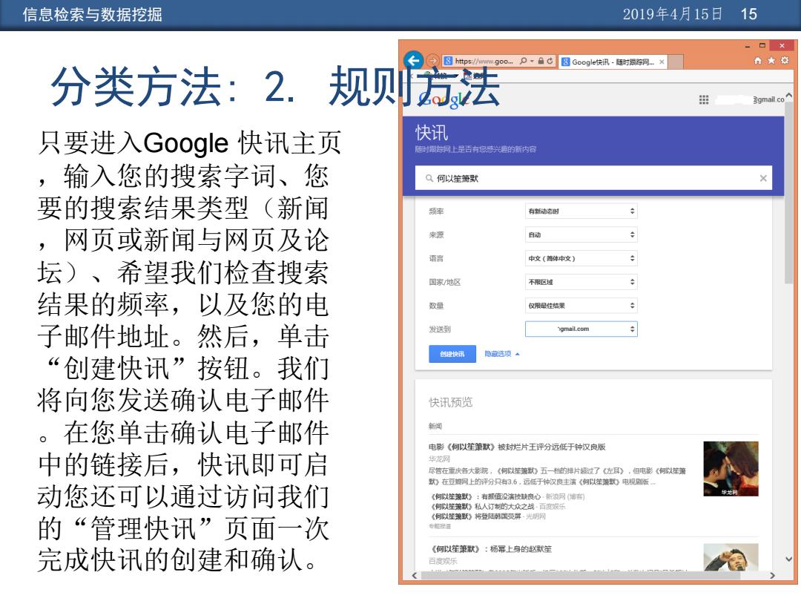
Task: Click the vertical scrollbar thumb
Action: [788, 192]
